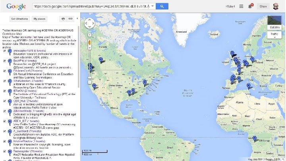Viewport: 286px width, 161px height.
Task: Click the link chain icon button
Action: (70, 19)
